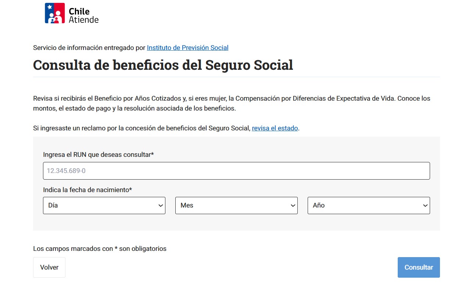
Task: Click the Chilean flag star icon
Action: [x=49, y=7]
